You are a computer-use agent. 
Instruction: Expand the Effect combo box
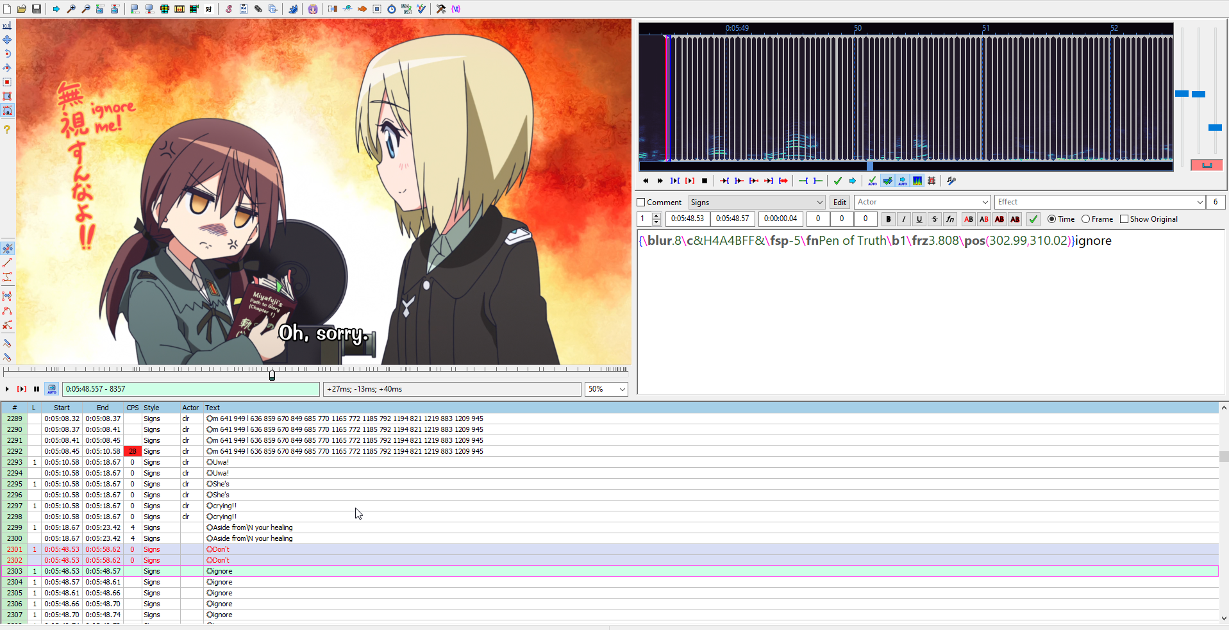(x=1200, y=203)
